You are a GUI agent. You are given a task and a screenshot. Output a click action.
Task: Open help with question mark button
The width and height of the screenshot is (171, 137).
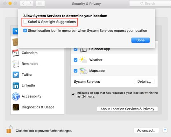(x=165, y=130)
